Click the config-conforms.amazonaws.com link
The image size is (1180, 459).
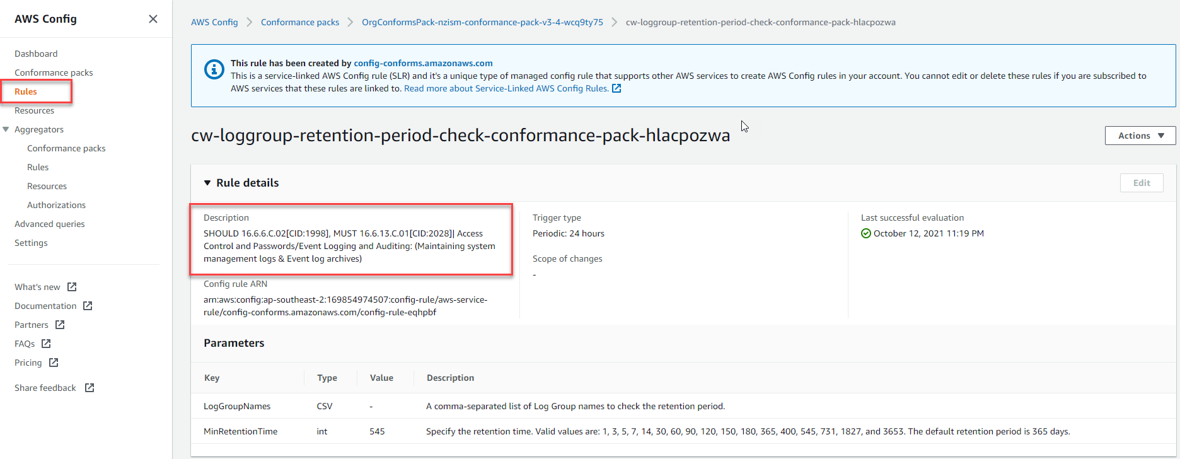click(423, 63)
